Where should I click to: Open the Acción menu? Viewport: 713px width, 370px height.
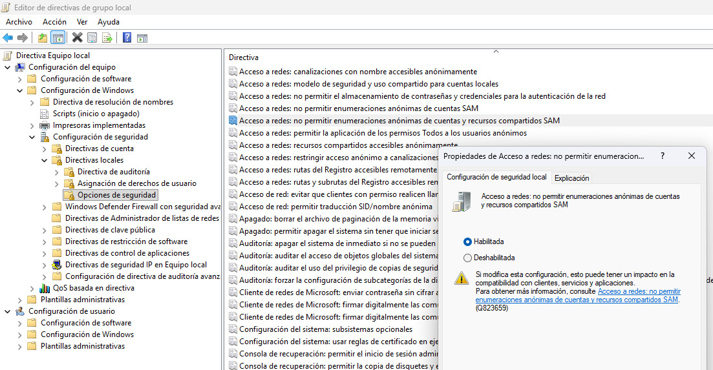click(x=54, y=22)
